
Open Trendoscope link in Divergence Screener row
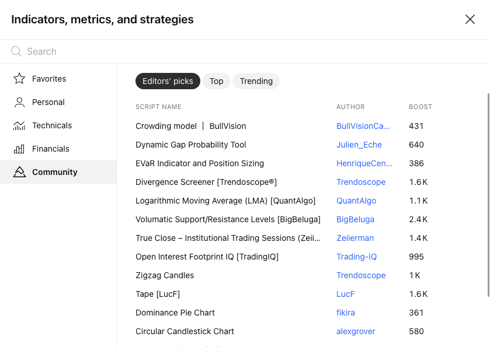(x=361, y=182)
